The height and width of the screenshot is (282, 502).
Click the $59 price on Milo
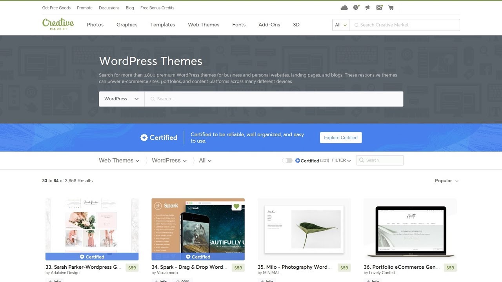pos(344,268)
